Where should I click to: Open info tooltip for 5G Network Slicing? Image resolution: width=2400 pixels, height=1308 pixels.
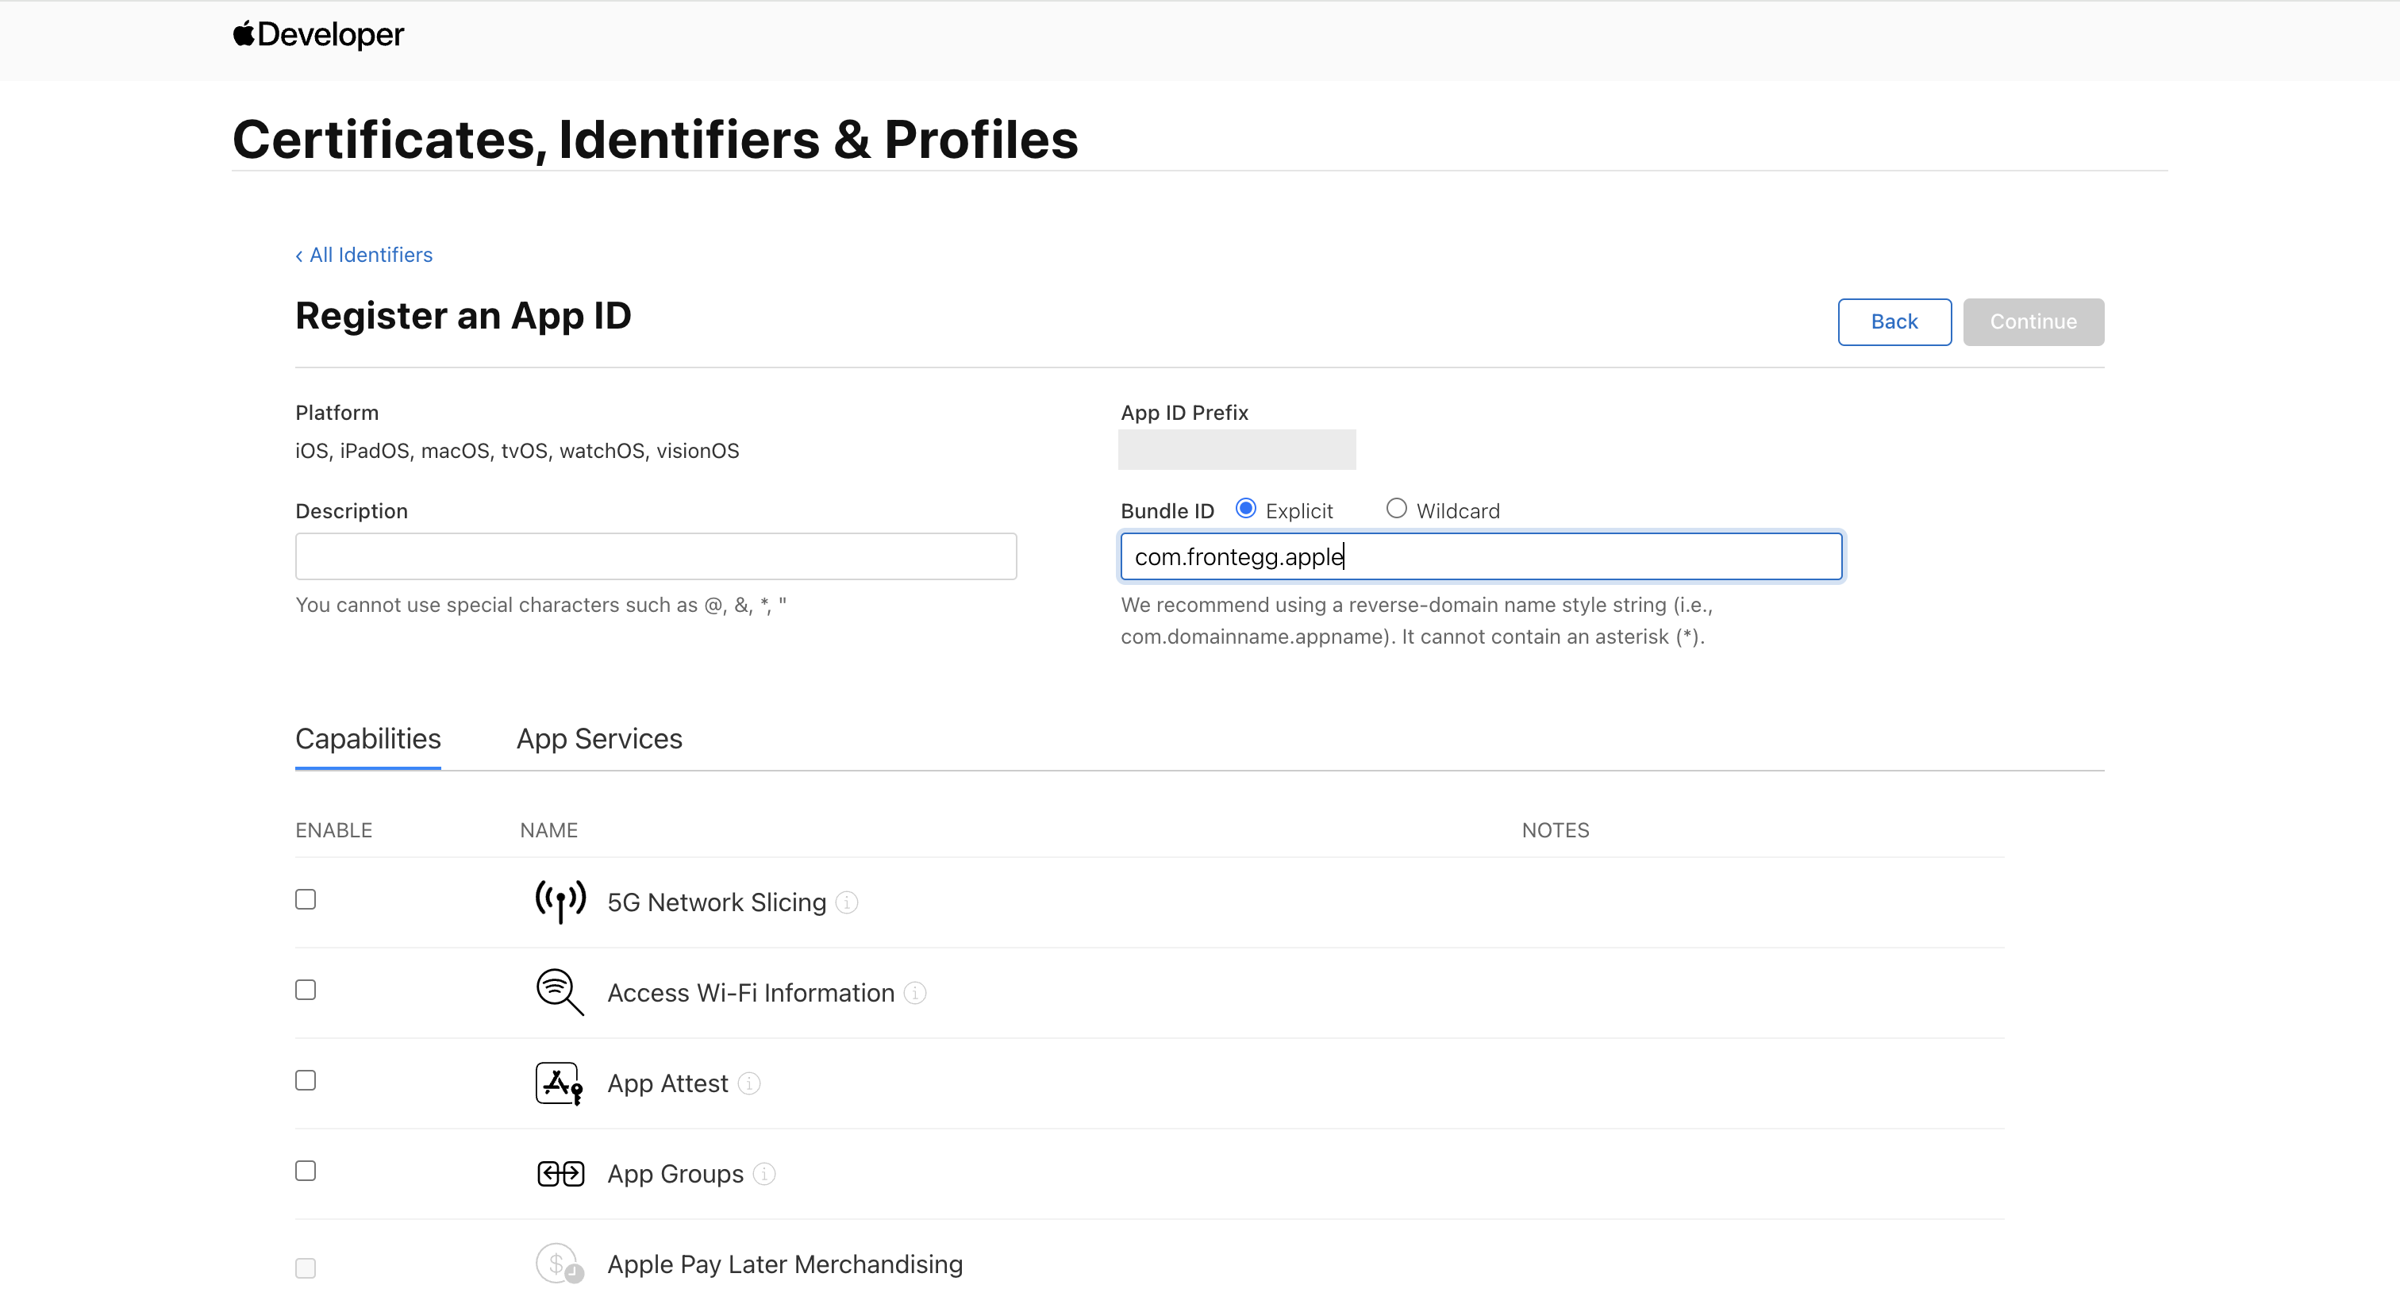tap(847, 902)
